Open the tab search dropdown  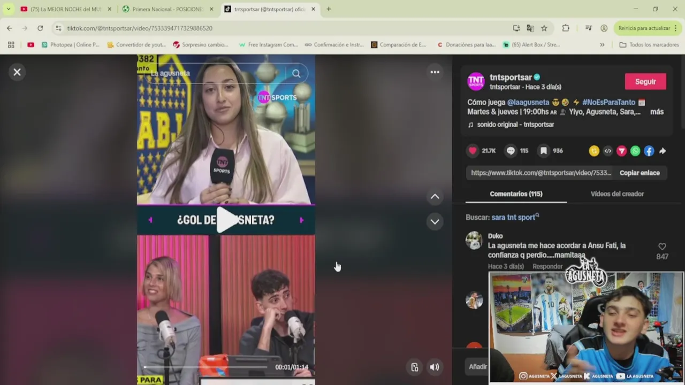[8, 9]
